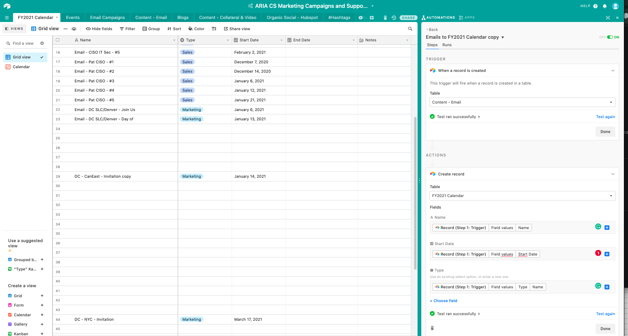
Task: Open the Notes column dropdown arrow
Action: click(x=407, y=40)
